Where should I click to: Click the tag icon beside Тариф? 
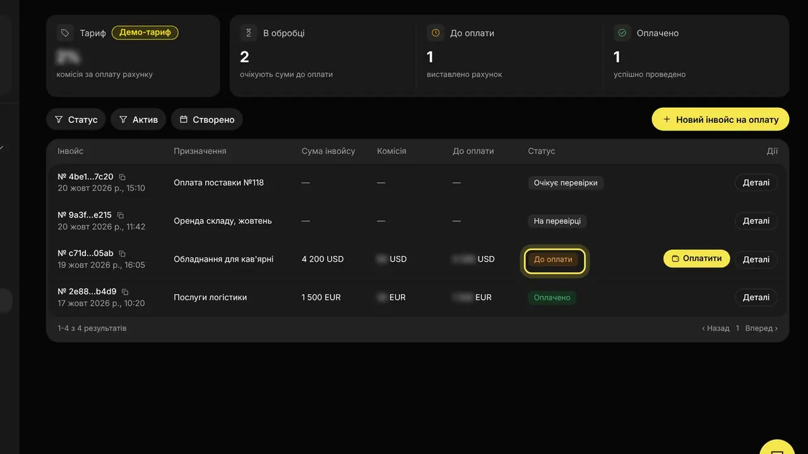[x=64, y=33]
